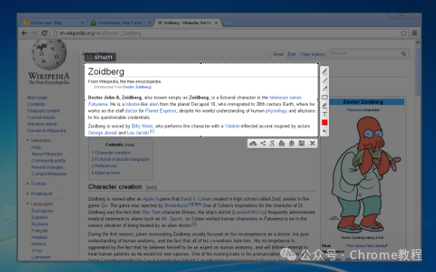Search similar images on Google
Screen dimensions: 436x272
coord(272,144)
